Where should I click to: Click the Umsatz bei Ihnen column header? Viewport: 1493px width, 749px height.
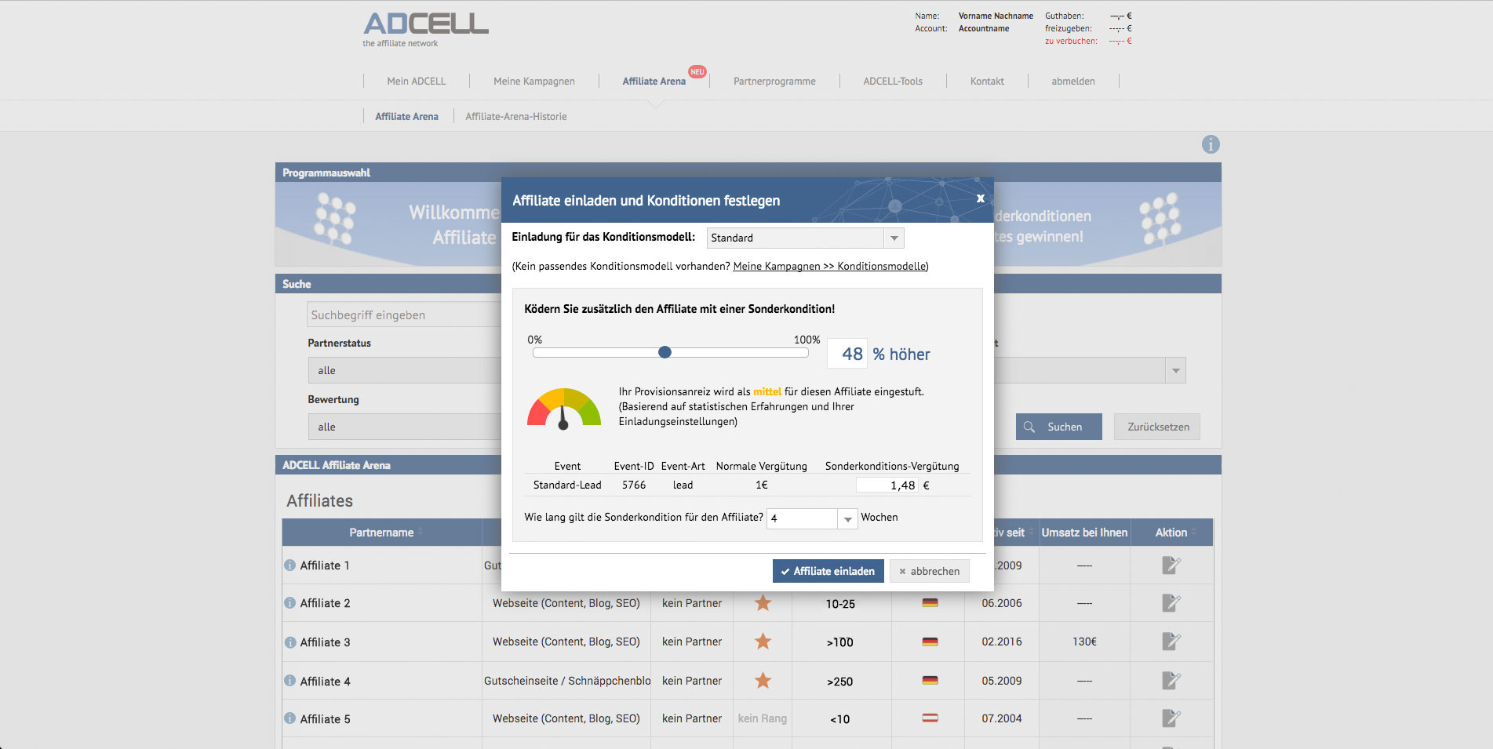[1084, 533]
